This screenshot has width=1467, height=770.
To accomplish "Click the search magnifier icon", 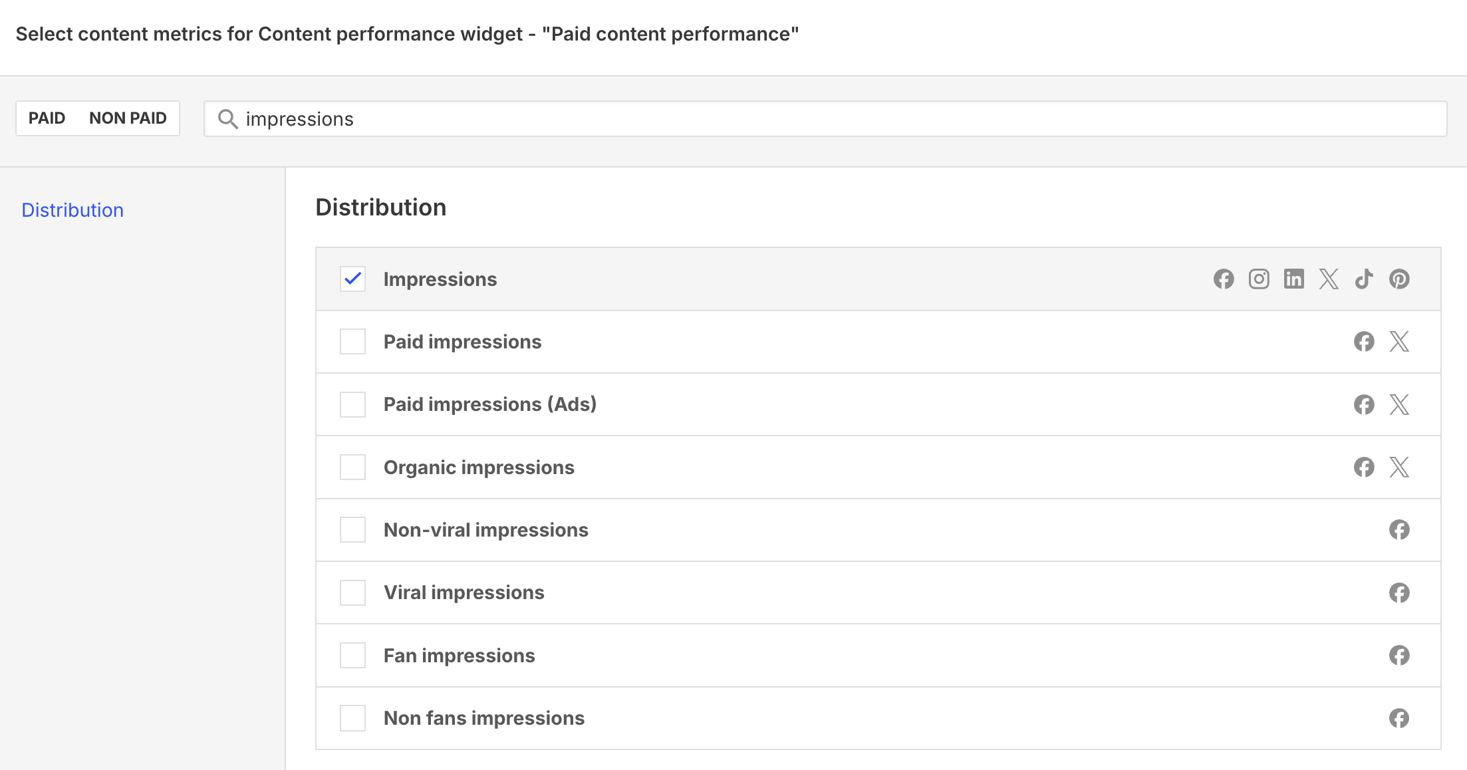I will click(228, 119).
